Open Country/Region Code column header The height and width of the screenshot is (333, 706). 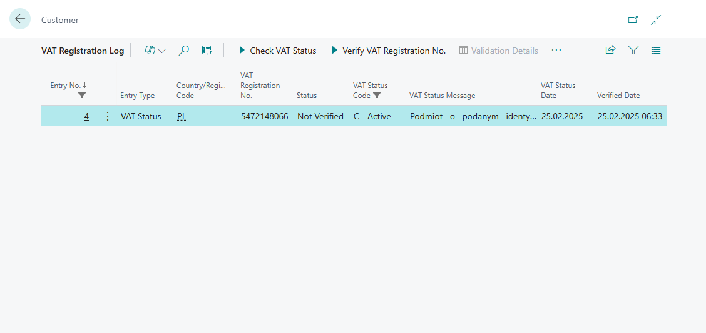click(202, 91)
